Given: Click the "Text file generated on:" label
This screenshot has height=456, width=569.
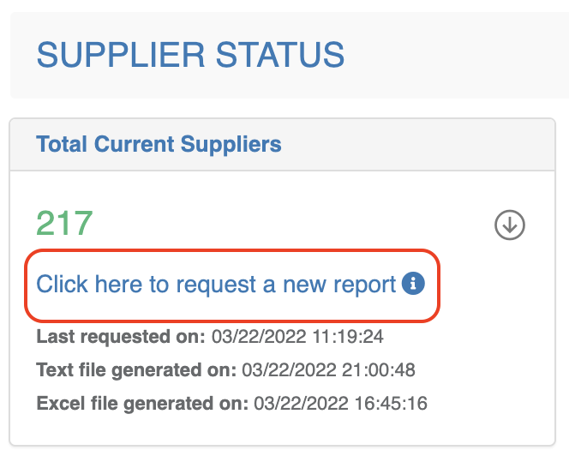Looking at the screenshot, I should (x=136, y=369).
